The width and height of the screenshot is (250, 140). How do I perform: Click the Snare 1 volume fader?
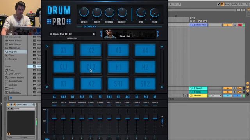point(73,117)
